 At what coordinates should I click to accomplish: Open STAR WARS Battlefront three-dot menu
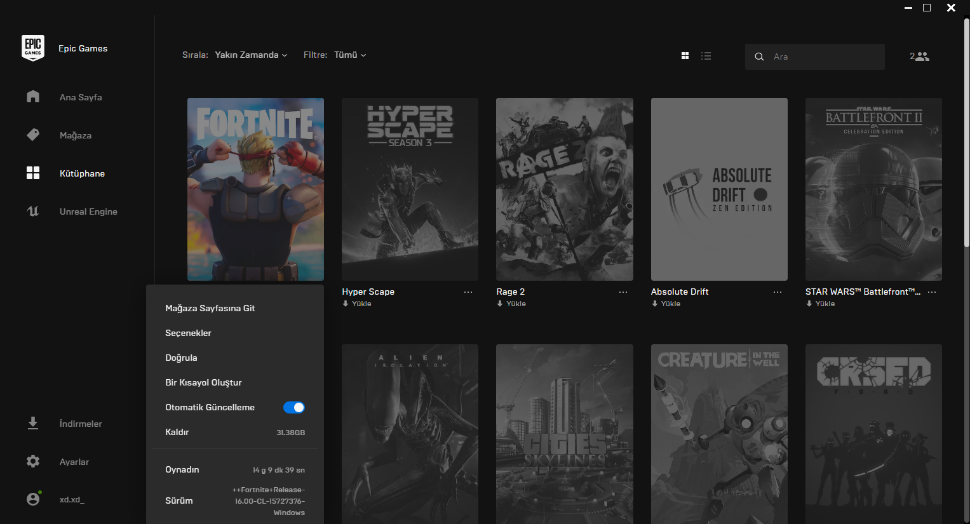click(932, 292)
